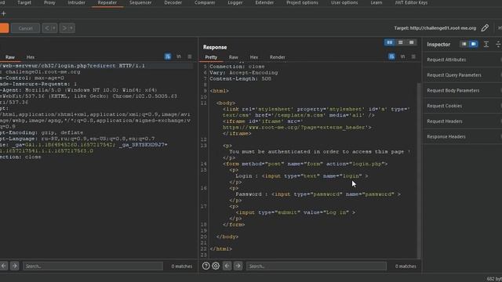Click the Target URL label text
Image resolution: width=502 pixels, height=282 pixels.
point(435,28)
